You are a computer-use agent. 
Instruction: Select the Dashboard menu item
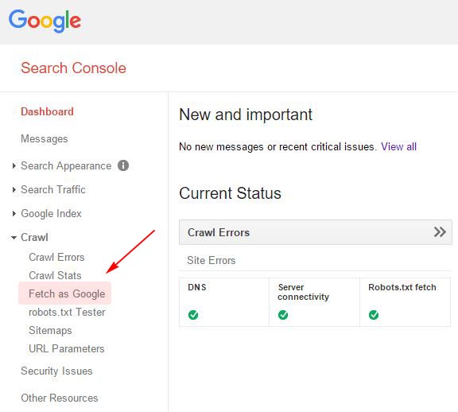[x=47, y=111]
